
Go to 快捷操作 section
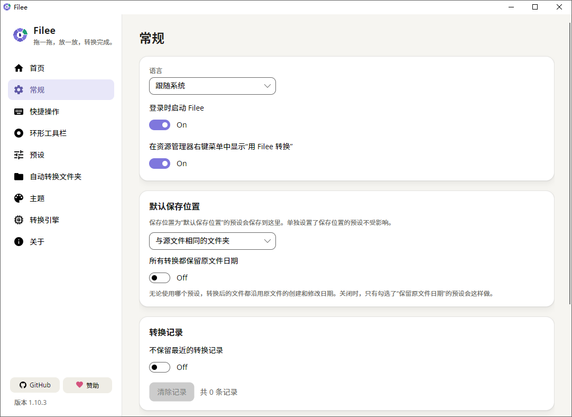pos(61,111)
